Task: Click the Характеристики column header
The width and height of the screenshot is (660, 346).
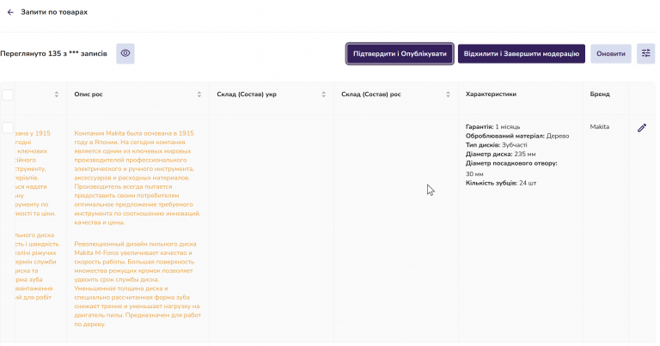Action: pos(491,94)
